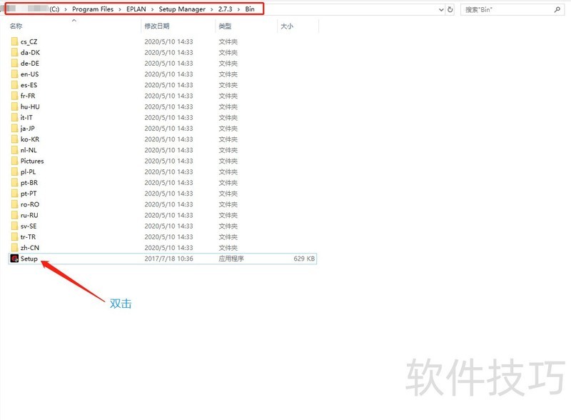Expand the chevron after EPLAN in the path
The width and height of the screenshot is (571, 420).
coord(152,10)
